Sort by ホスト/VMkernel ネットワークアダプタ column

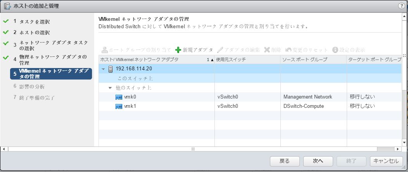coord(157,60)
